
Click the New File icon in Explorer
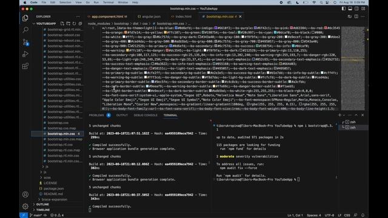[62, 24]
